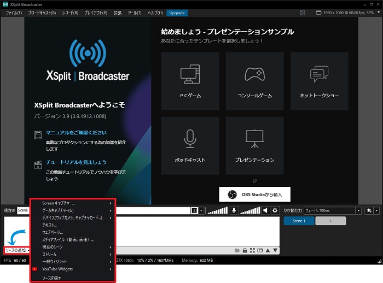383x283 pixels.
Task: Click the lock icon in the source toolbar
Action: (245, 251)
